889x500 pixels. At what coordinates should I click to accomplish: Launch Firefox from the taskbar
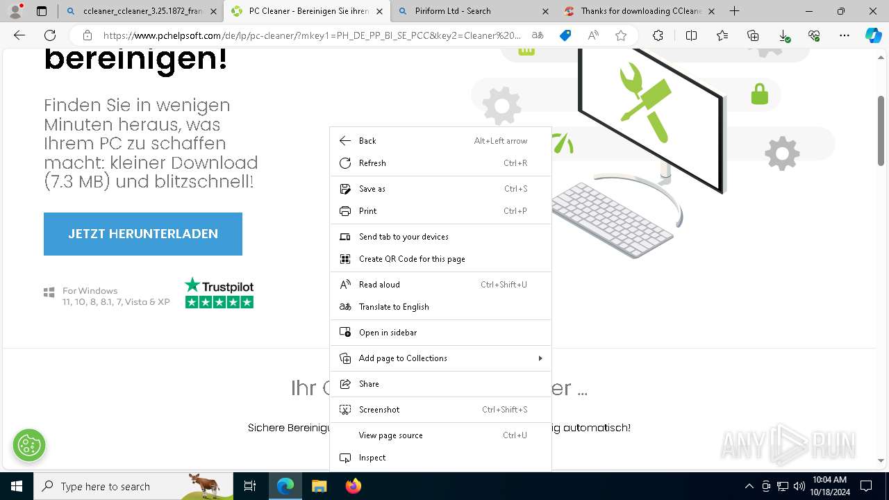click(353, 486)
